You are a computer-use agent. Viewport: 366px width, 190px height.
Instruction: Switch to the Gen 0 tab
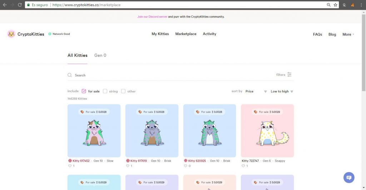[100, 55]
